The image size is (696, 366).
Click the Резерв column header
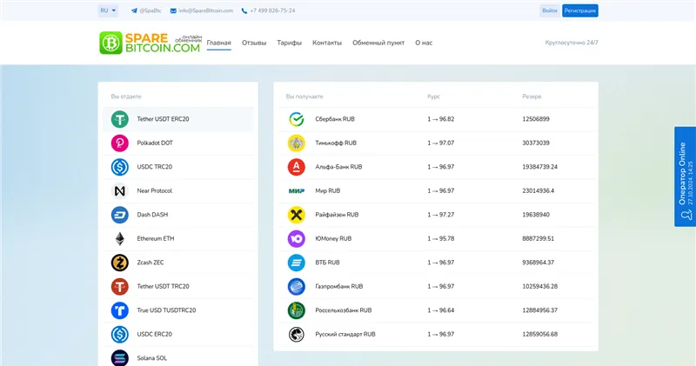pos(532,96)
